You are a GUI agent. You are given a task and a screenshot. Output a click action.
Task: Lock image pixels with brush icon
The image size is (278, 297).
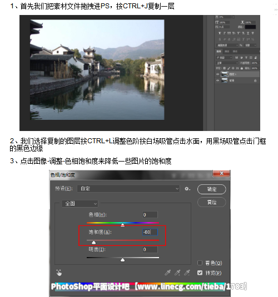coord(229,68)
